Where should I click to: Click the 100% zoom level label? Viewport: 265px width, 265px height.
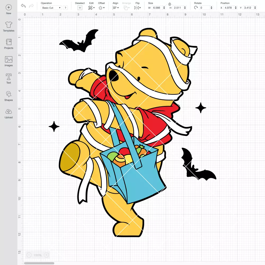pyautogui.click(x=38, y=255)
